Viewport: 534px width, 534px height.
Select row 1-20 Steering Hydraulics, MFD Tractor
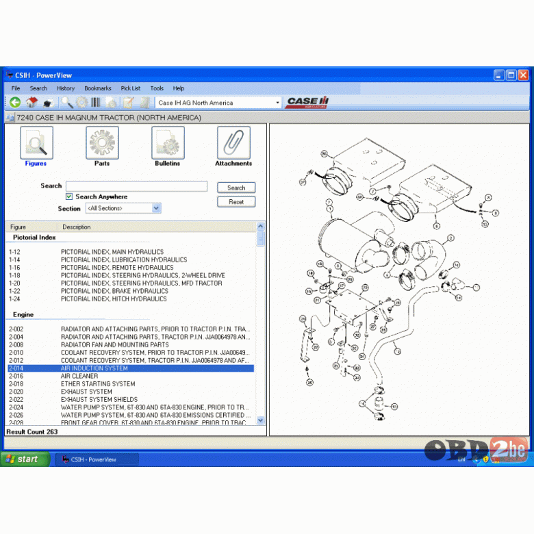point(131,283)
